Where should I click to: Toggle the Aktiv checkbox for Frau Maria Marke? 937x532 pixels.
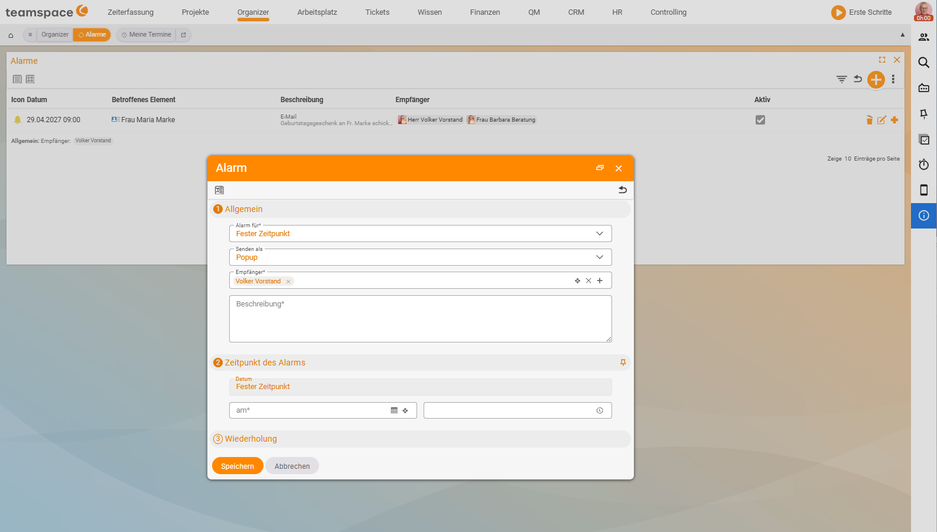(x=760, y=120)
